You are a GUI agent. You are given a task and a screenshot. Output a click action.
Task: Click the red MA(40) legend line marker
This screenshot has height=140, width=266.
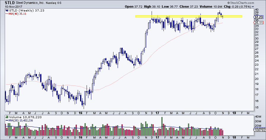click(x=7, y=14)
